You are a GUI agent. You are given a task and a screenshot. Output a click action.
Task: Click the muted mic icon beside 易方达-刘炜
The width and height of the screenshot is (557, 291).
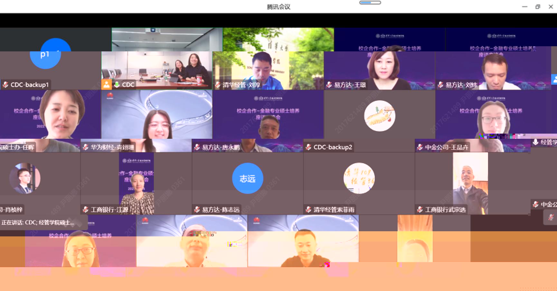440,85
